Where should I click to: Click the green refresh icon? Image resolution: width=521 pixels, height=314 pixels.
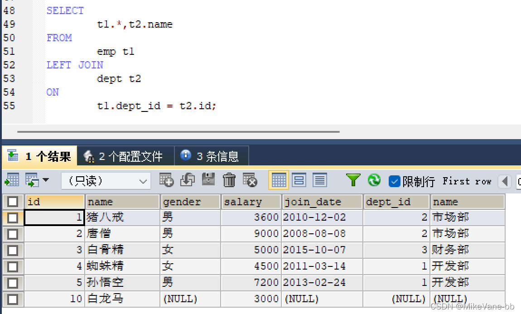pyautogui.click(x=374, y=180)
